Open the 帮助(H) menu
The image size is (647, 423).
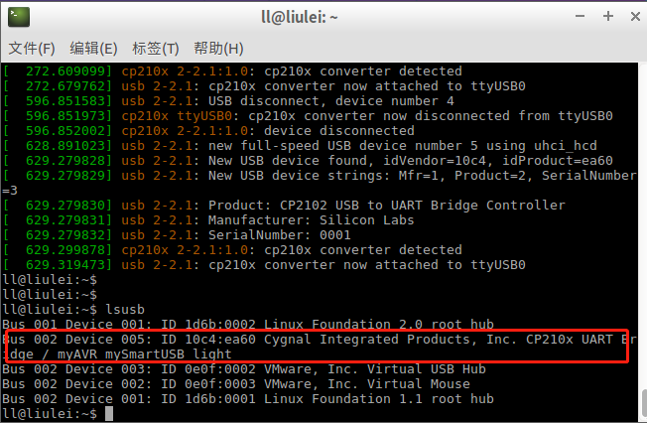click(x=218, y=49)
